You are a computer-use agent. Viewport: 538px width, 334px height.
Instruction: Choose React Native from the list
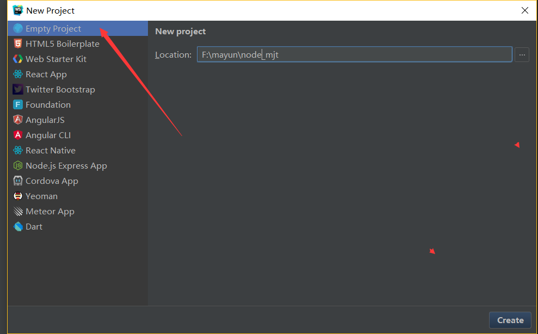[x=50, y=151]
